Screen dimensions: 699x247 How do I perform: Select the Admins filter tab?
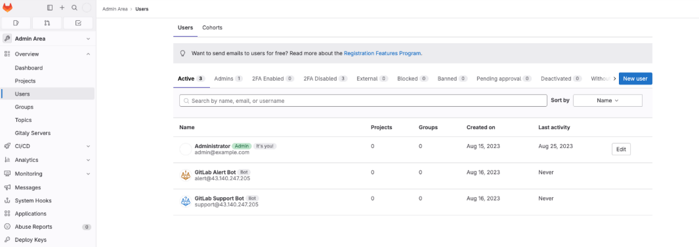[x=228, y=79]
